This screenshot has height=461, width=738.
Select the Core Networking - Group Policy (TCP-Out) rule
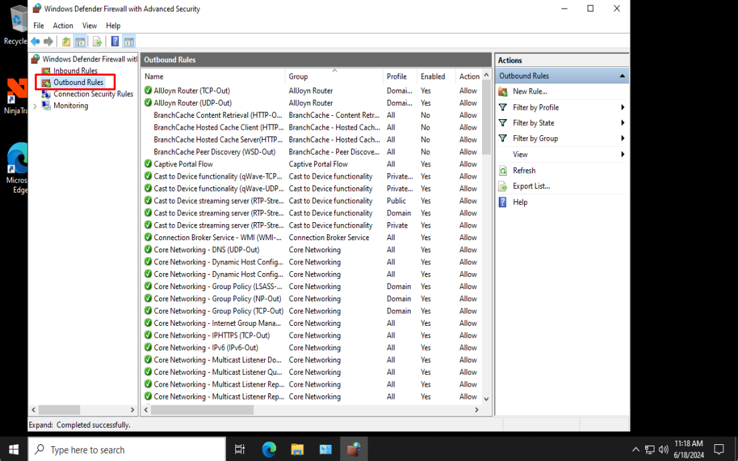tap(219, 310)
